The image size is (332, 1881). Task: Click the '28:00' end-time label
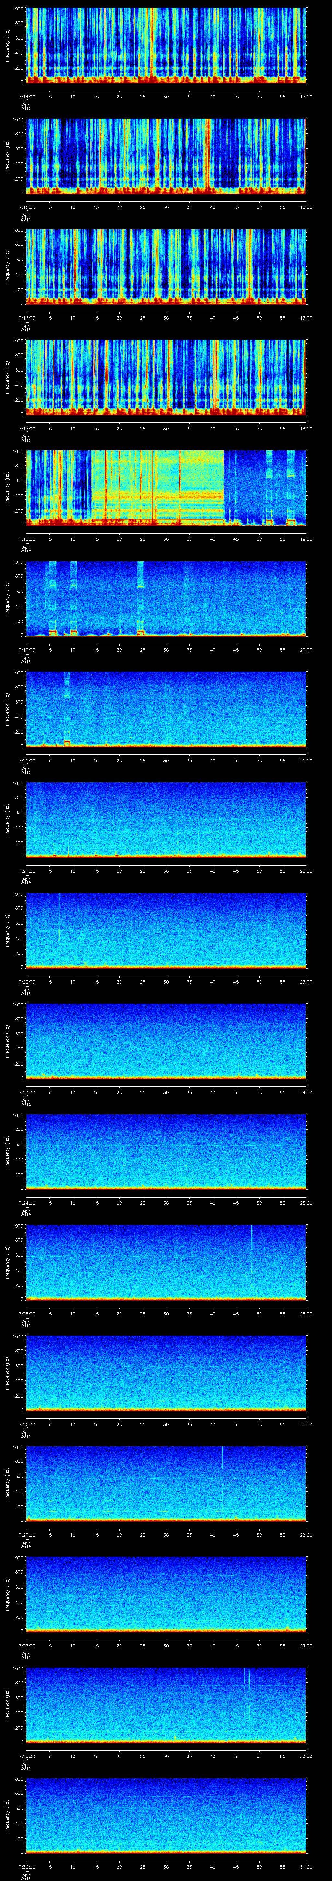click(306, 1534)
